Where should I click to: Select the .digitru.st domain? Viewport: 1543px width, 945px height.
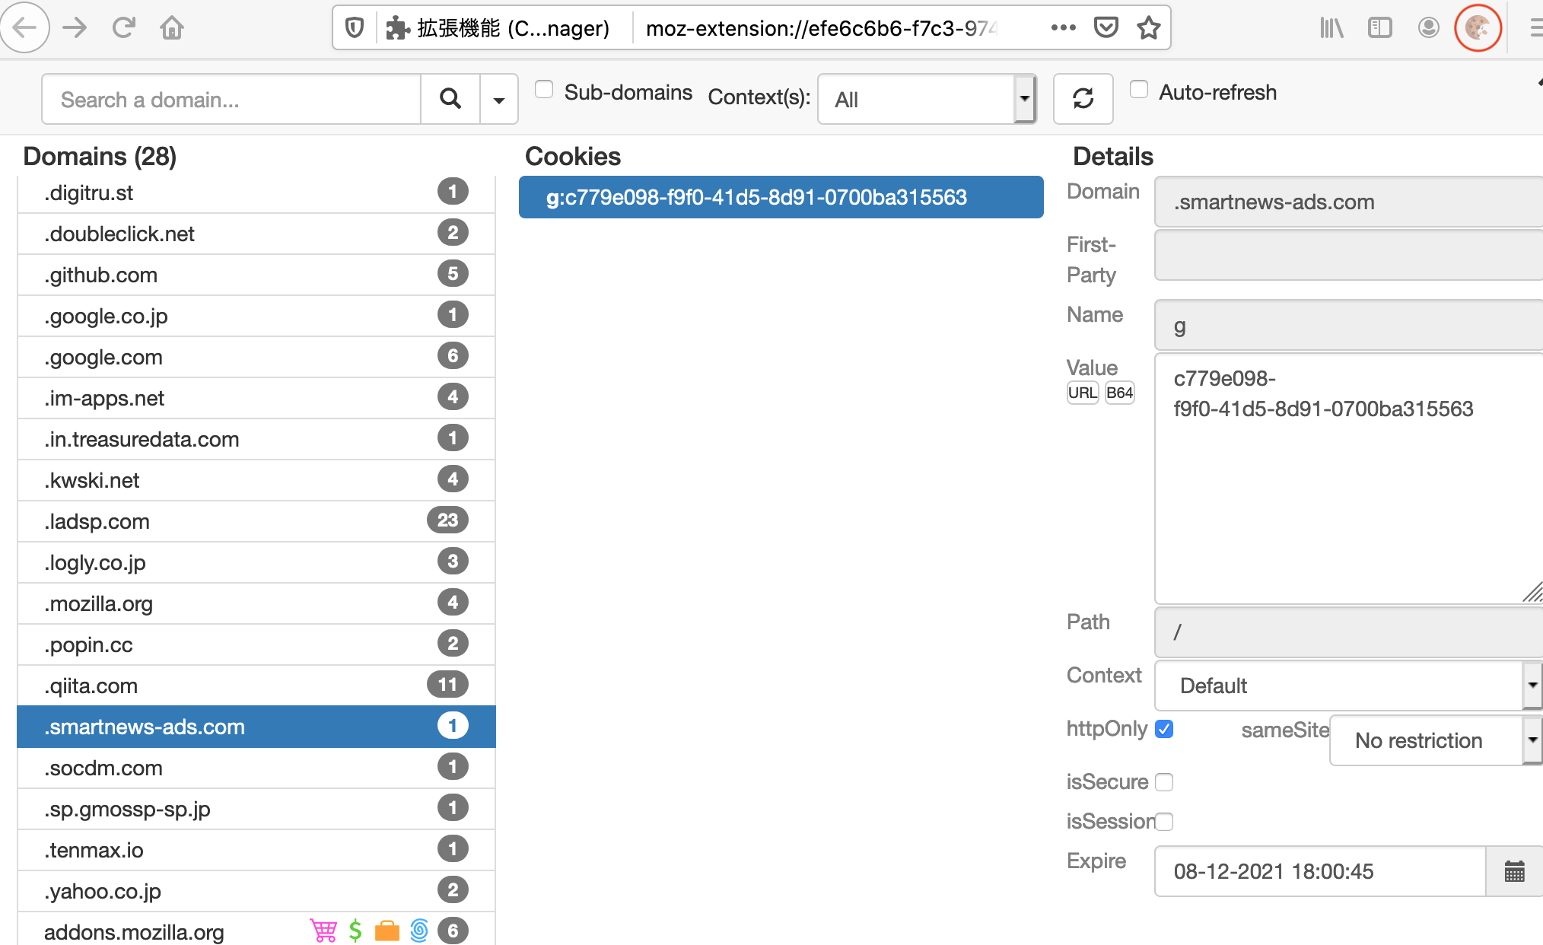pos(256,192)
